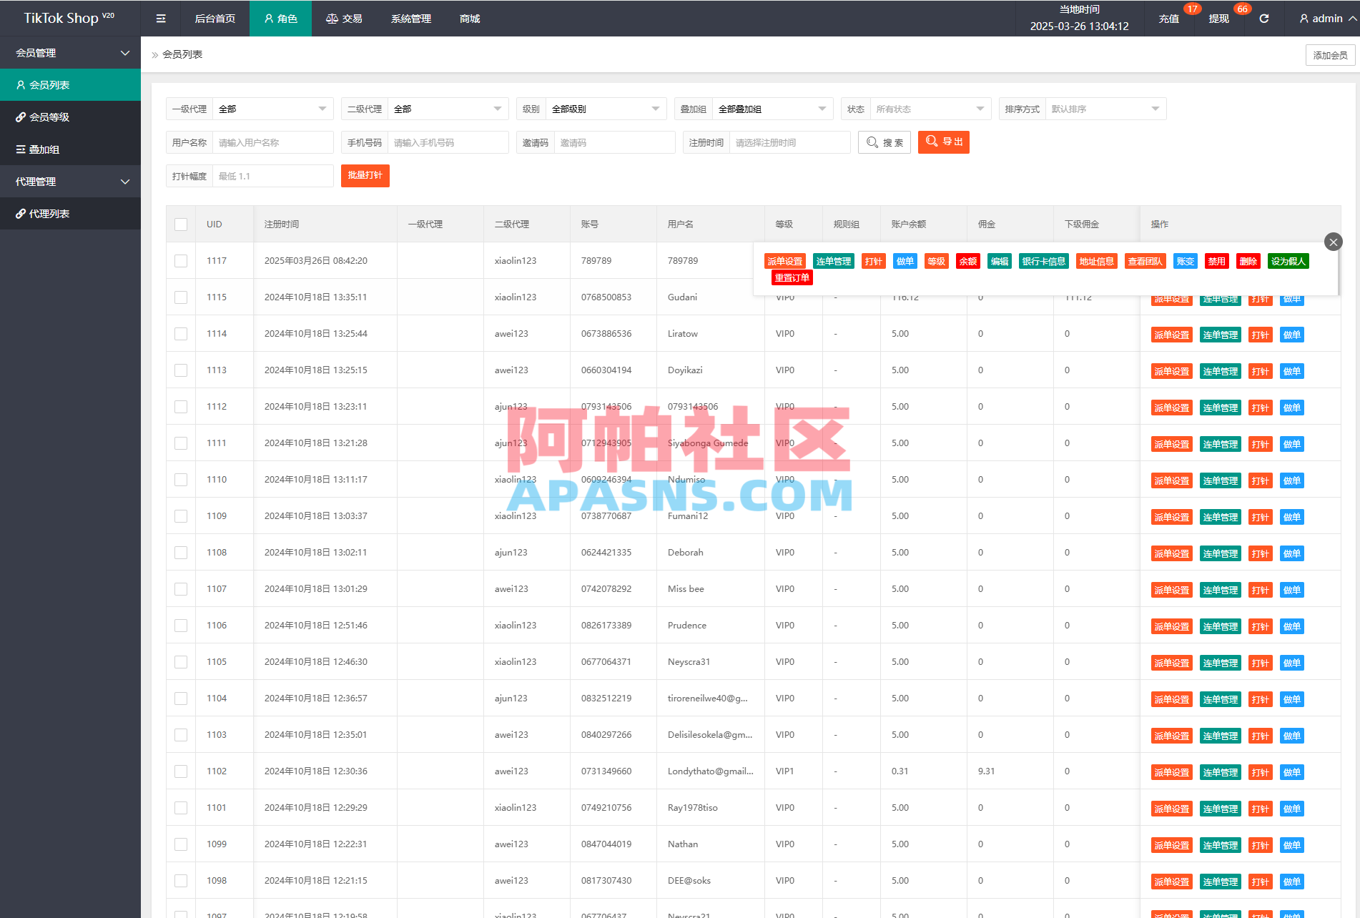Click the 添加会员 button
This screenshot has width=1360, height=918.
[1330, 54]
